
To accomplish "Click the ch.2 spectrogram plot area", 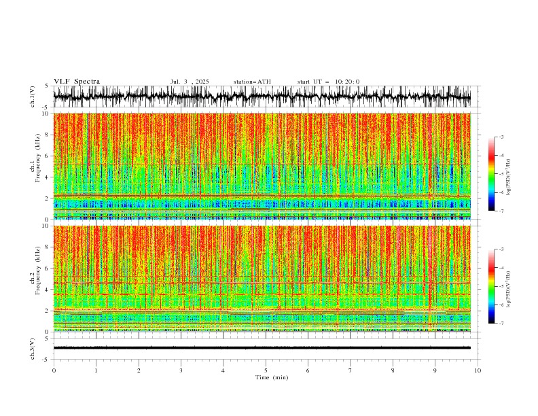I will [262, 279].
